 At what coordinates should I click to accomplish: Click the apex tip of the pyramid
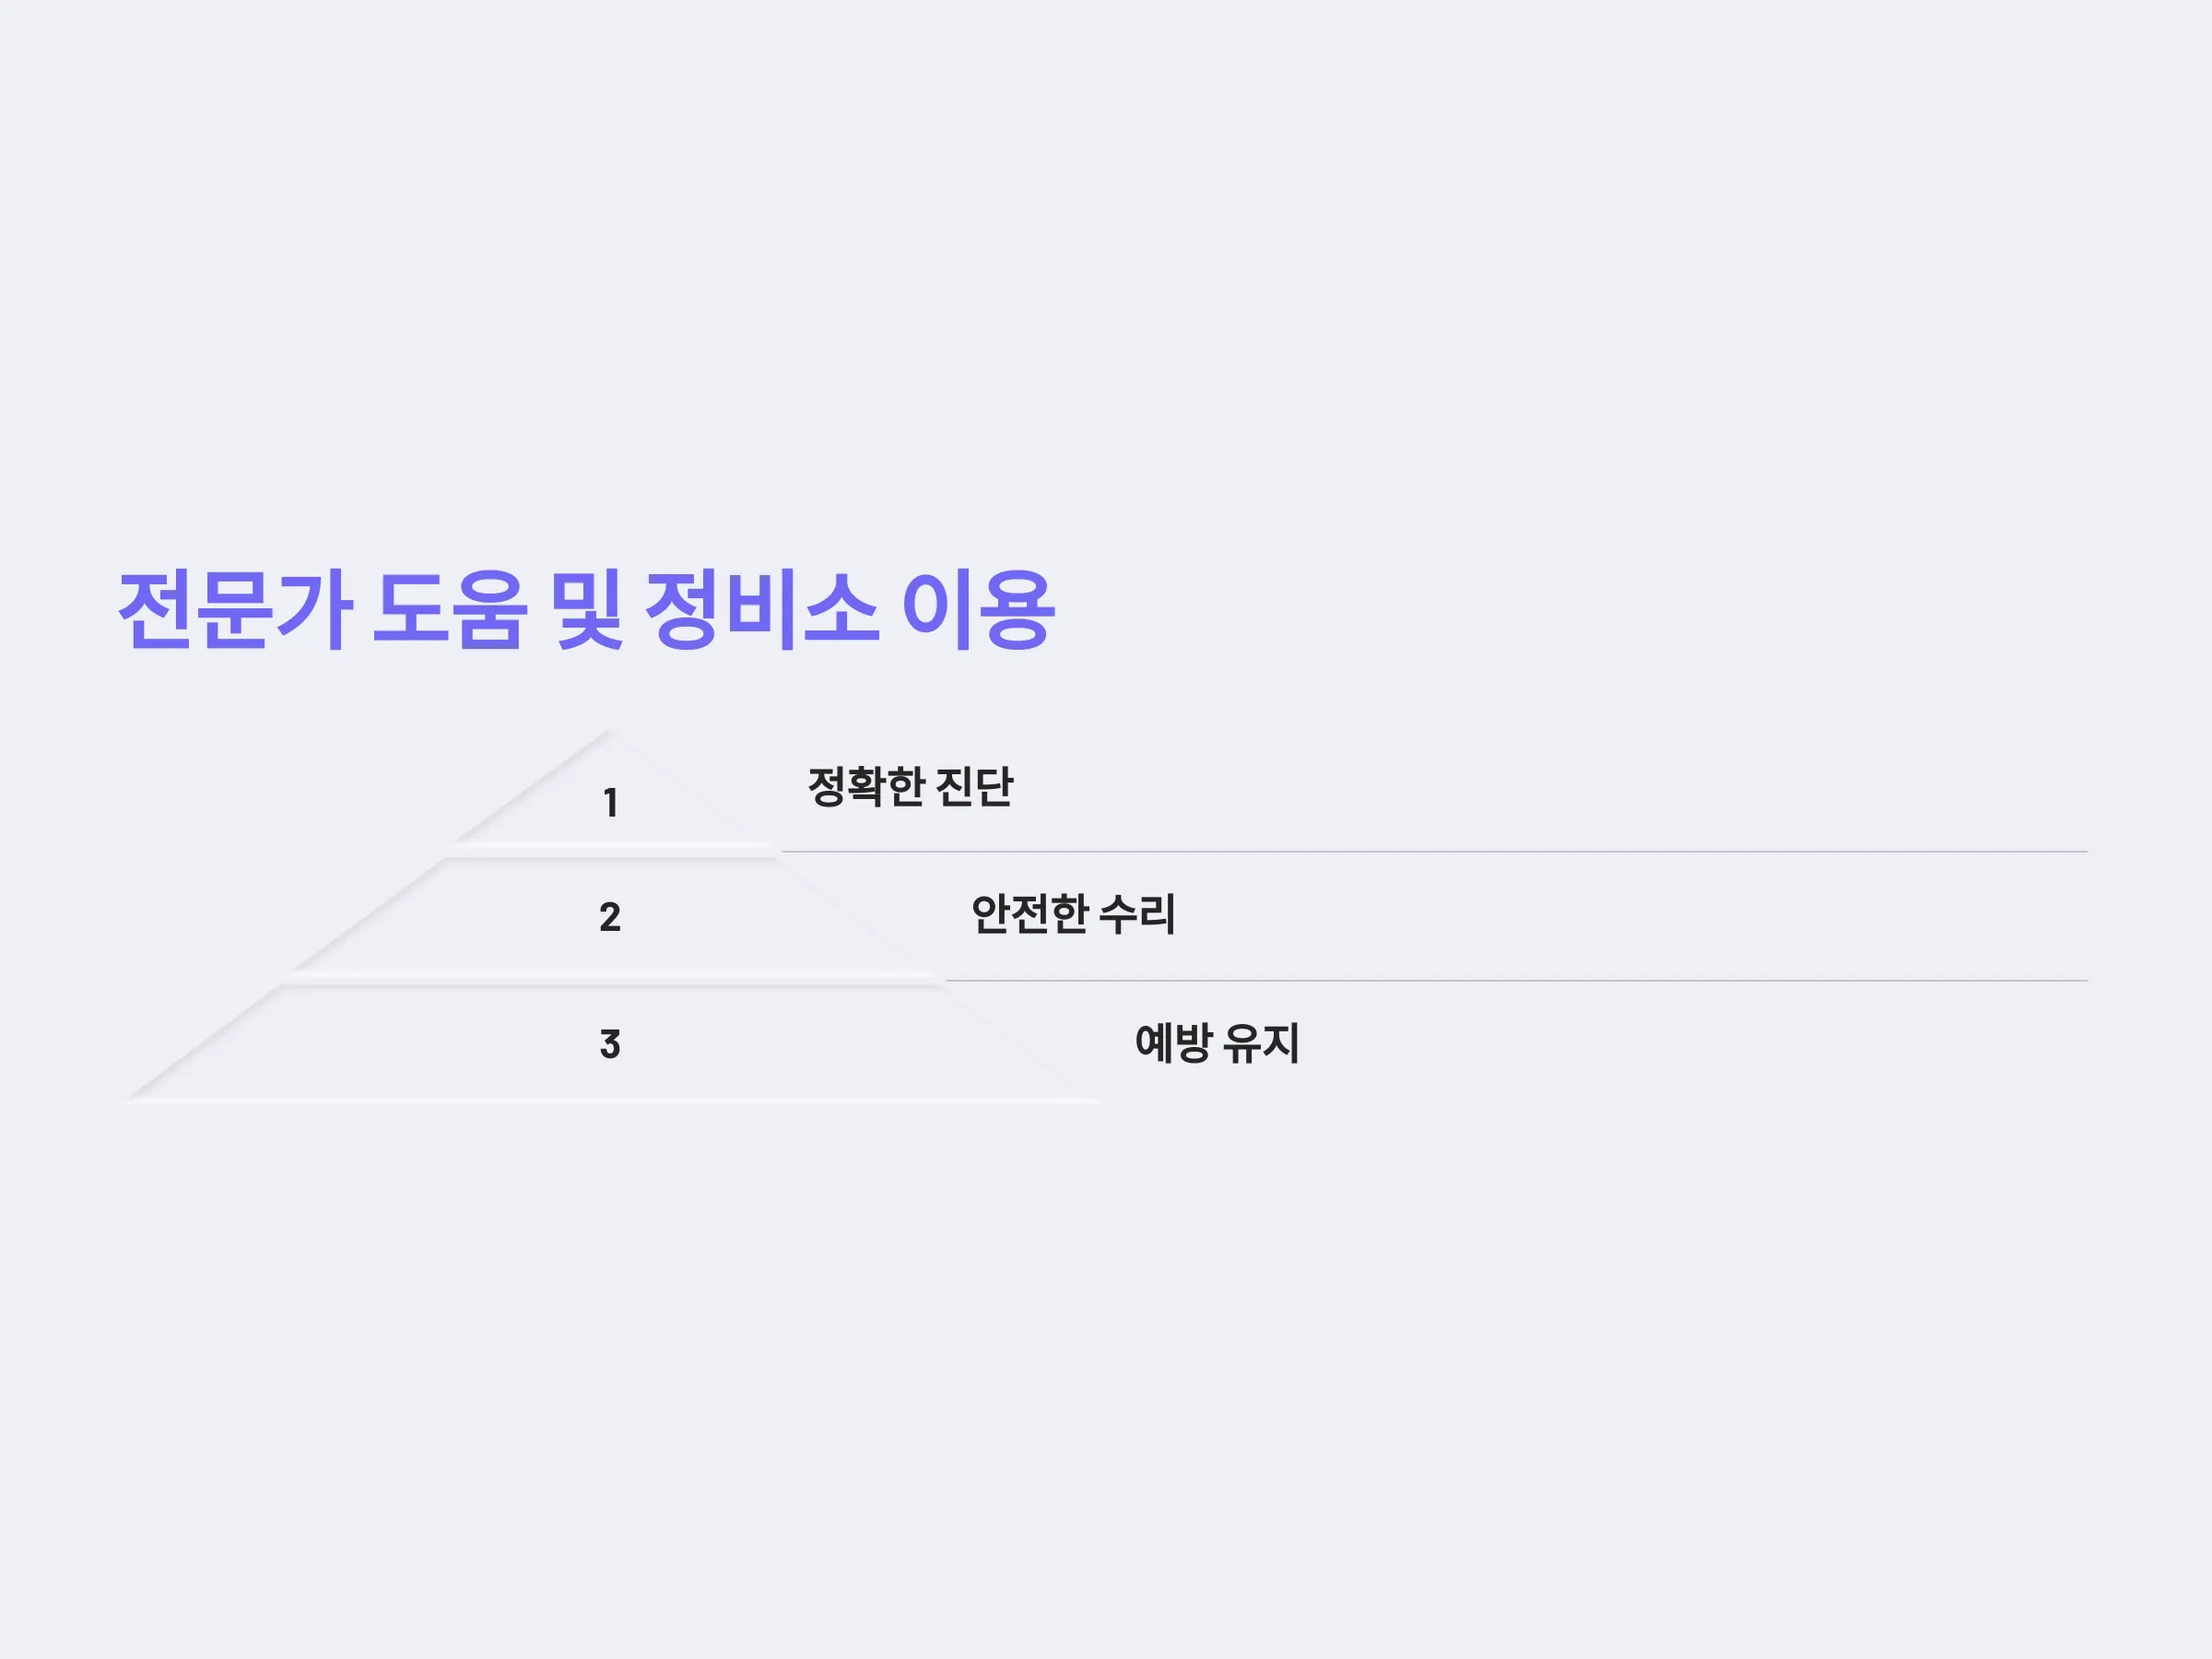609,733
